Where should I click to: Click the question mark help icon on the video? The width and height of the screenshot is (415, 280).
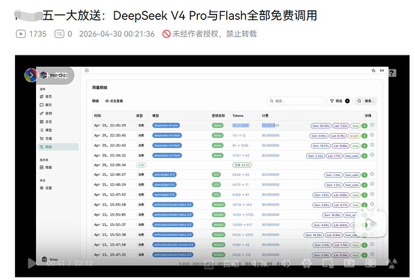pos(392,73)
